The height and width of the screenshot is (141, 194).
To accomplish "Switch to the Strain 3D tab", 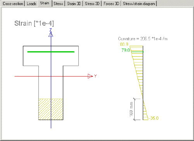I will point(74,3).
